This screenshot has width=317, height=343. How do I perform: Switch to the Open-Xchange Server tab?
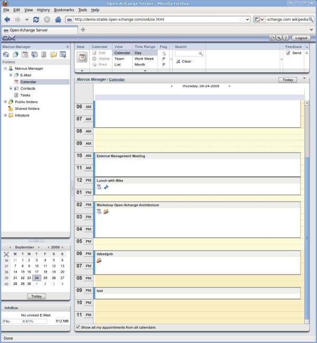tap(40, 30)
